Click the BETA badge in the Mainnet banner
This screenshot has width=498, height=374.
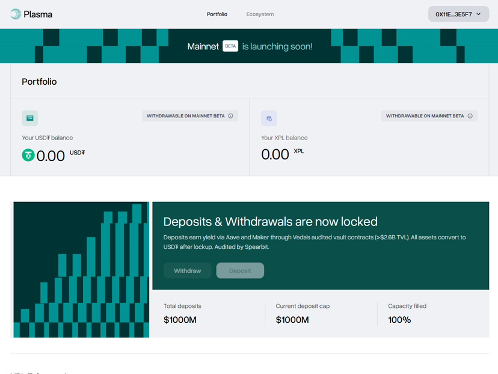[230, 46]
